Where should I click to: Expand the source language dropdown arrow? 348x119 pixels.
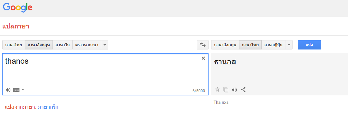pos(105,45)
